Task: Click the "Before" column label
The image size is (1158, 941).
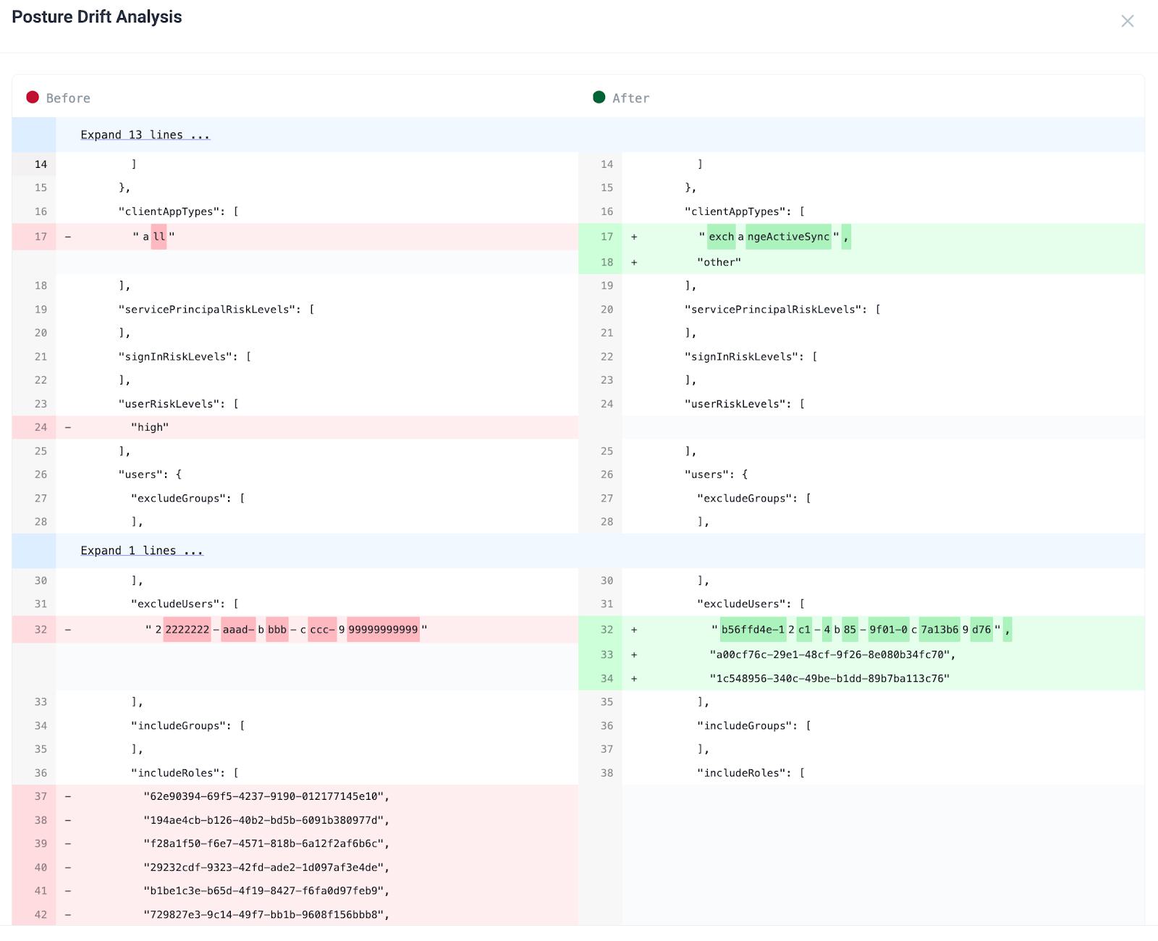Action: pos(68,98)
